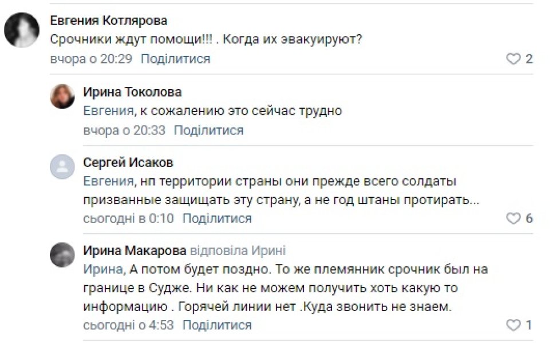Viewport: 553px width, 343px height.
Task: Open Сергей Исаков's placeholder avatar
Action: [62, 166]
